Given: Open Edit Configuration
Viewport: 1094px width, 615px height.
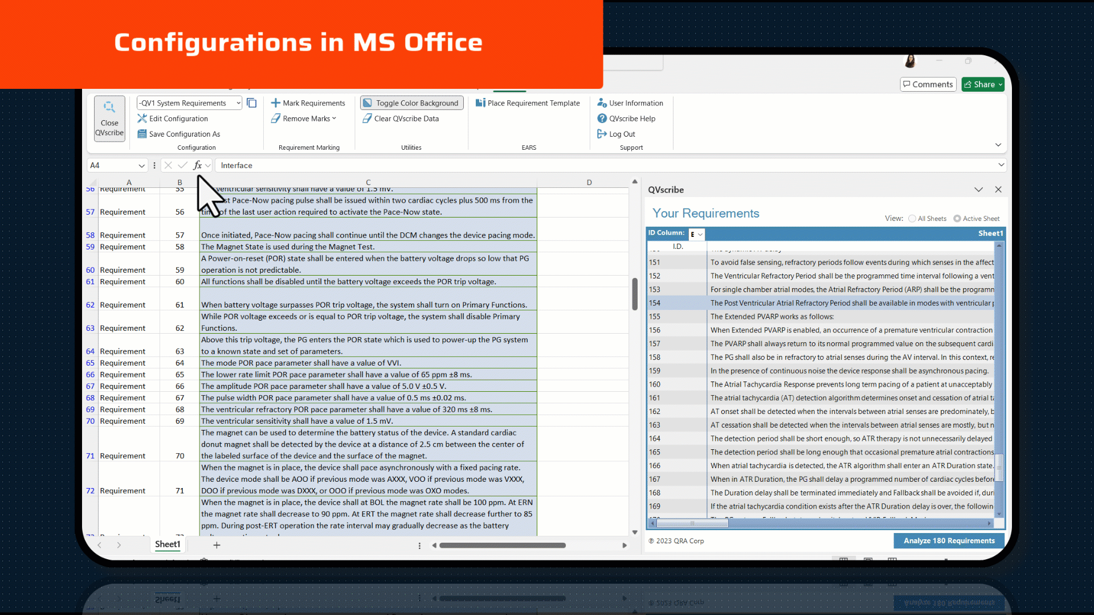Looking at the screenshot, I should coord(173,118).
